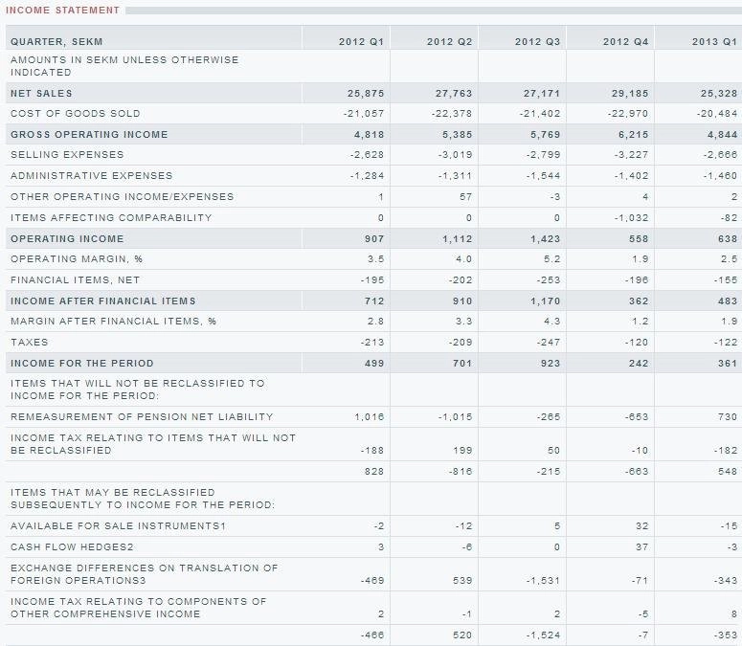The image size is (742, 646).
Task: Click AMOUNTS IN SEKM UNLESS OTHERWISE INDICATED note
Action: click(x=124, y=66)
